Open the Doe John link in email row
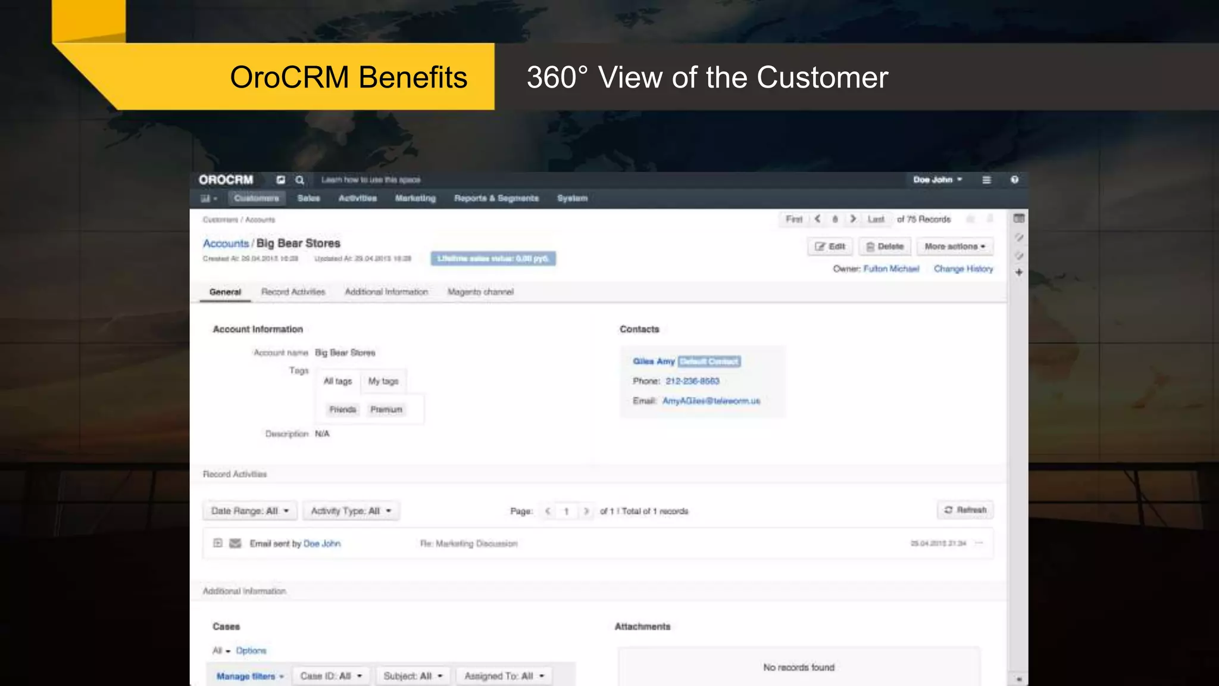 point(322,544)
